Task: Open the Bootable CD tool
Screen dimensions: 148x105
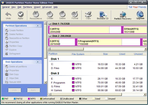Action: click(x=103, y=16)
